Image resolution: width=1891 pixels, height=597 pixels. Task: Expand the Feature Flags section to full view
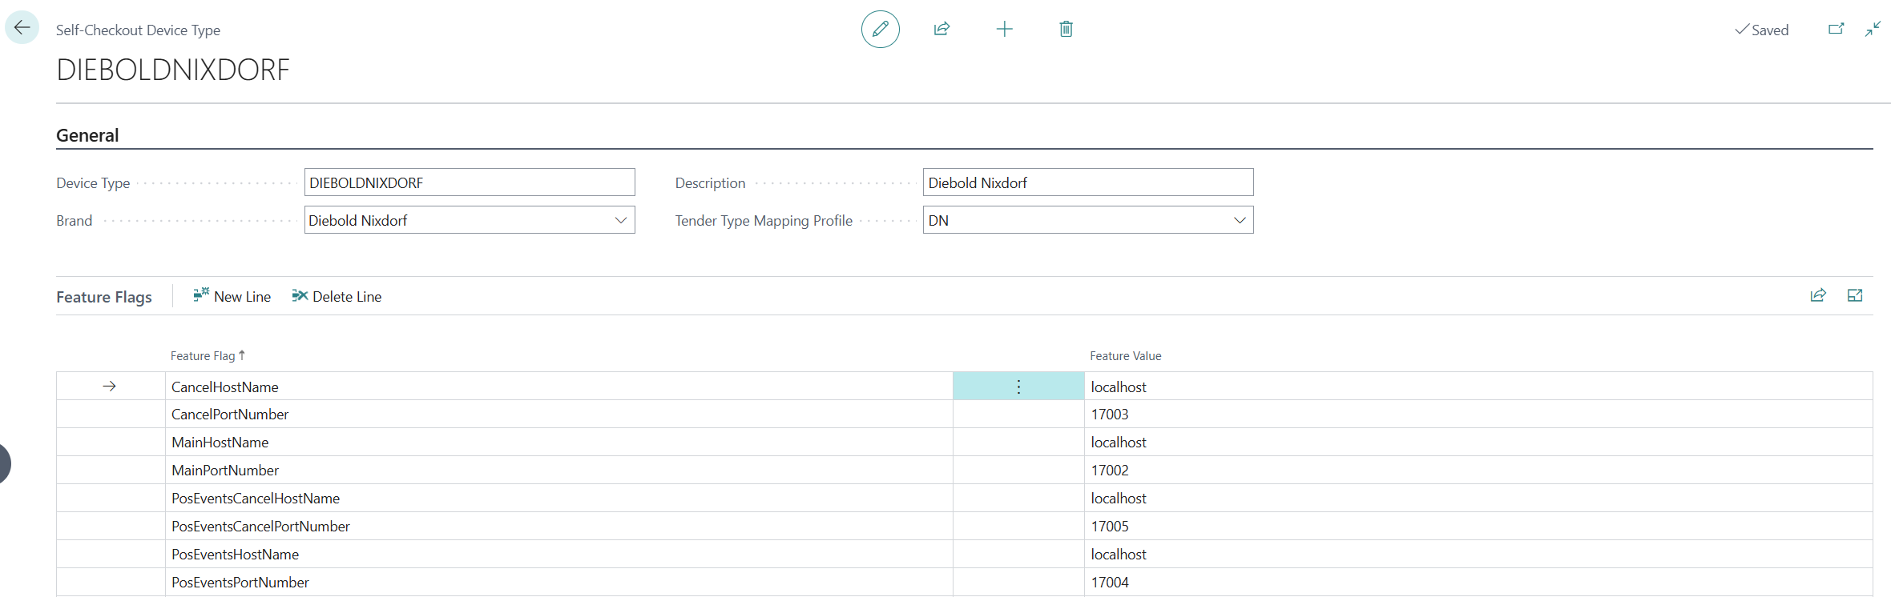click(x=1855, y=296)
